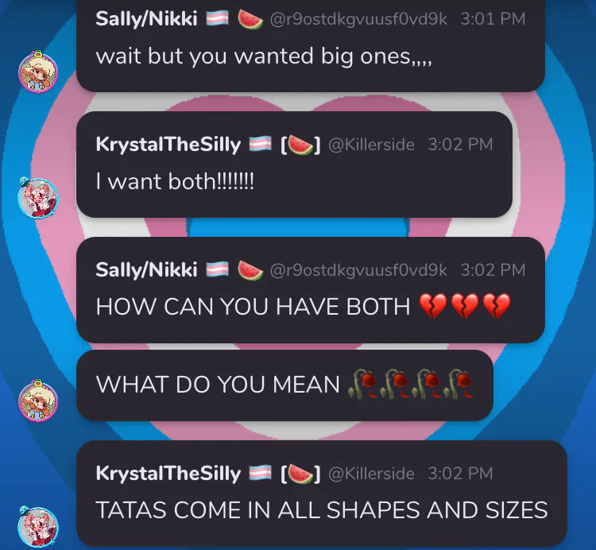Click the last broken heart emoji
The height and width of the screenshot is (550, 596).
[497, 306]
